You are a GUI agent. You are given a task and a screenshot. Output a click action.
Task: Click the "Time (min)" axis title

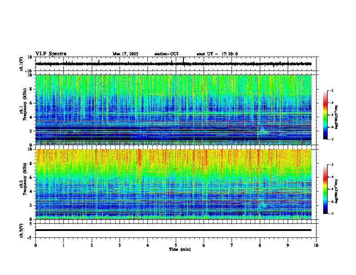pos(180,249)
